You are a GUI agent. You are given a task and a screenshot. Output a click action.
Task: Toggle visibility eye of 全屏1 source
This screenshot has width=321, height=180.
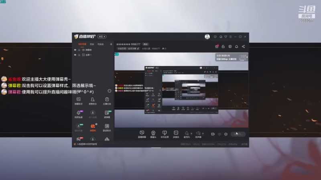pyautogui.click(x=75, y=55)
